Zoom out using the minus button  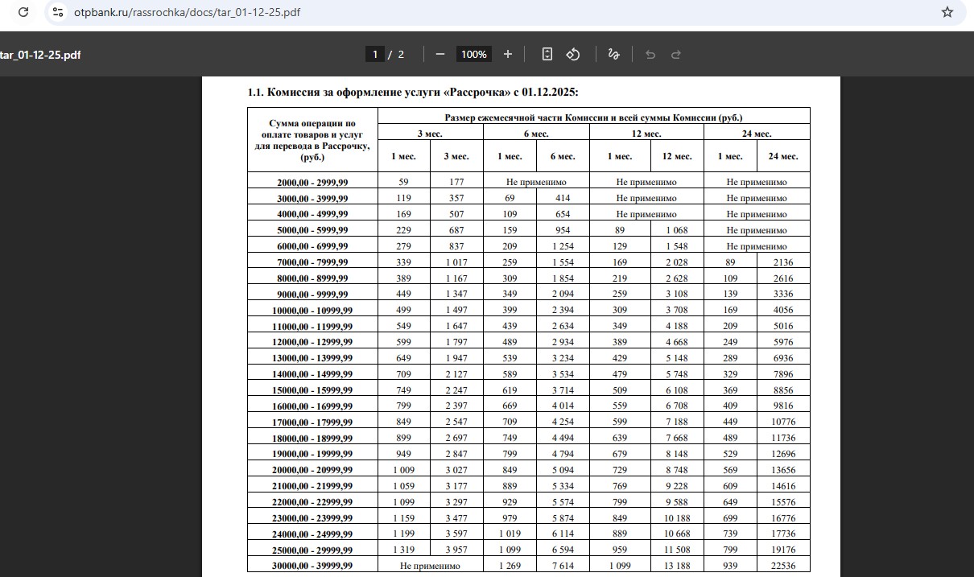point(440,54)
